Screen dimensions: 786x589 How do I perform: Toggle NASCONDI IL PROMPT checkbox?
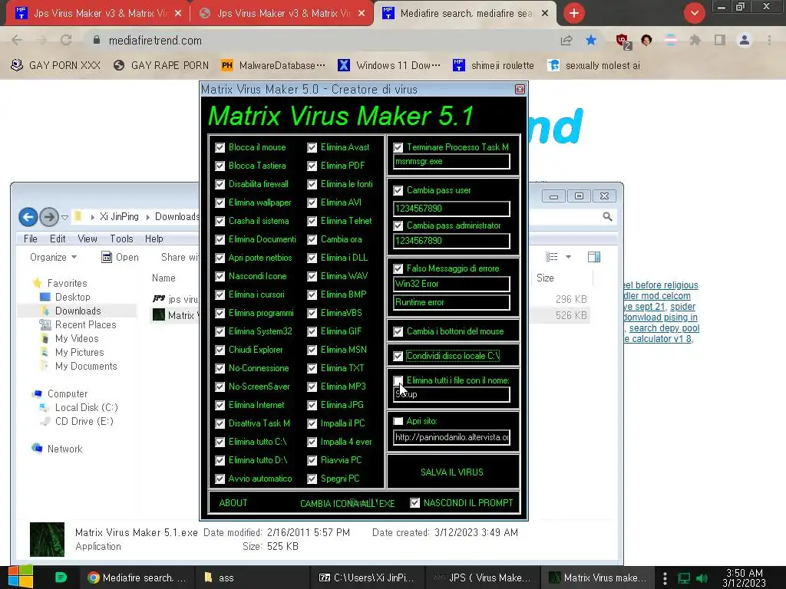point(414,503)
